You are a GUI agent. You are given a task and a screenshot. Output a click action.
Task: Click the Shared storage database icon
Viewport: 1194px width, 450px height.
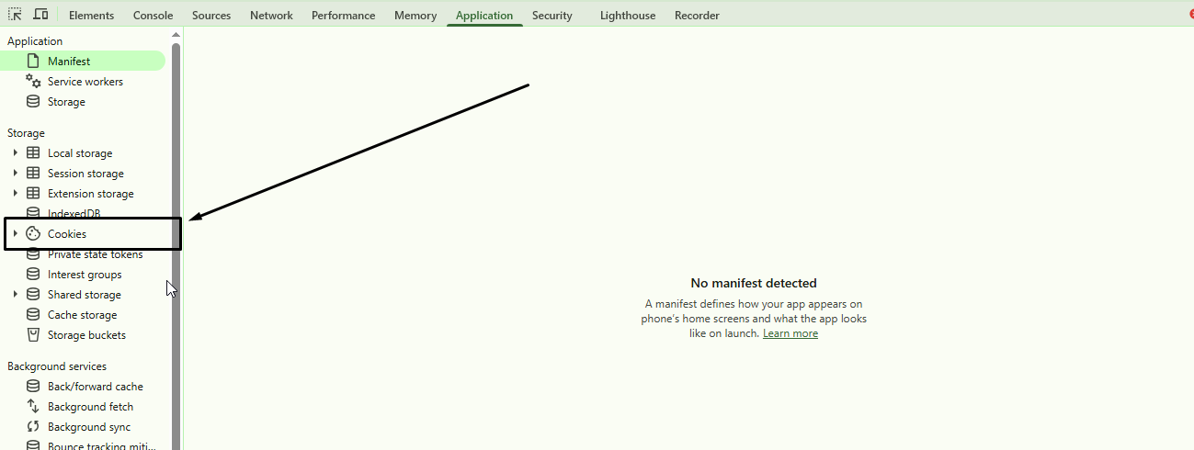pos(33,295)
